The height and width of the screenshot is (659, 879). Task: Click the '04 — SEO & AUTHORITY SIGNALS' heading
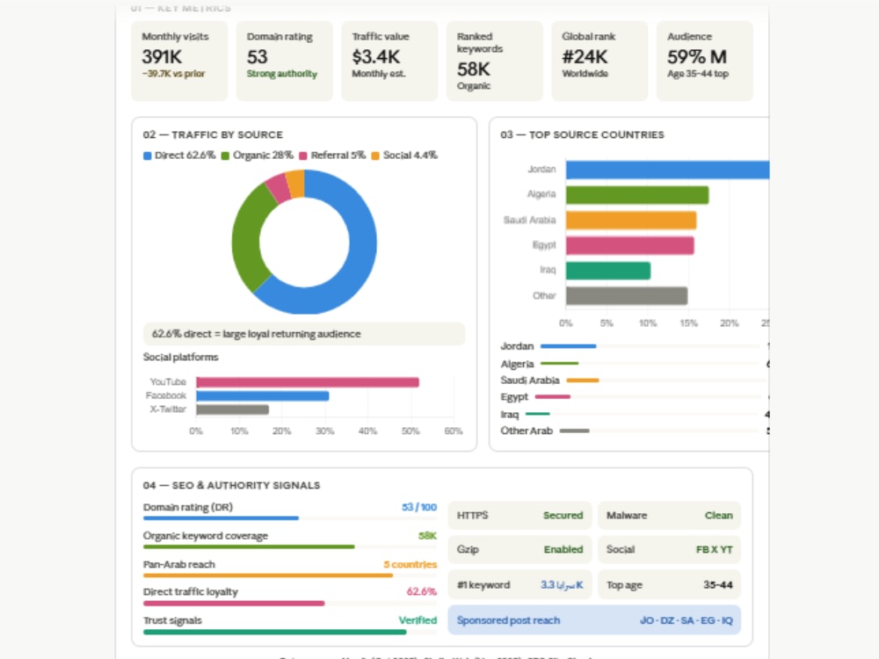pos(231,485)
